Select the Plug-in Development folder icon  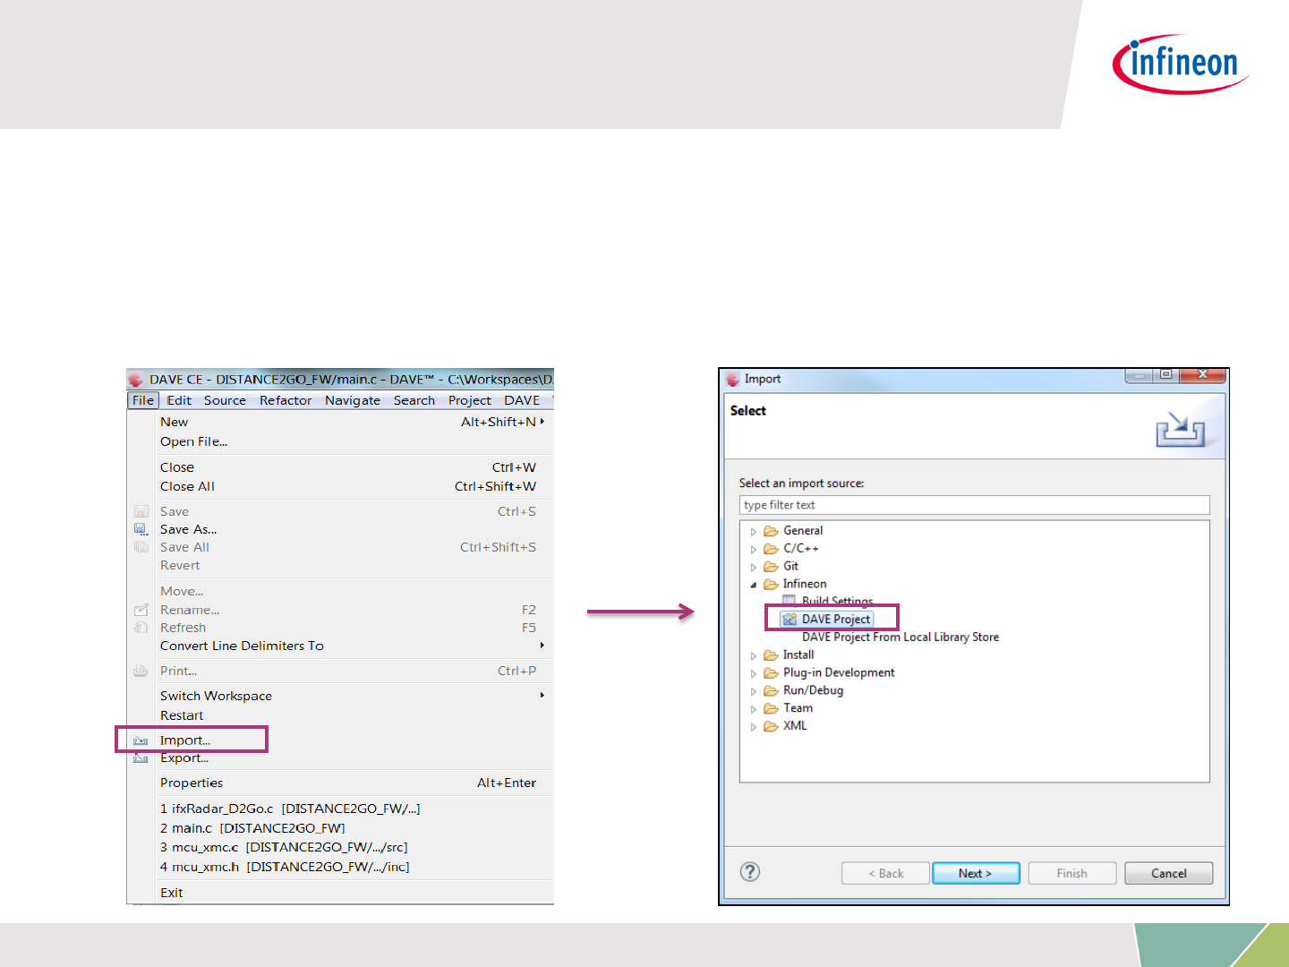coord(771,672)
